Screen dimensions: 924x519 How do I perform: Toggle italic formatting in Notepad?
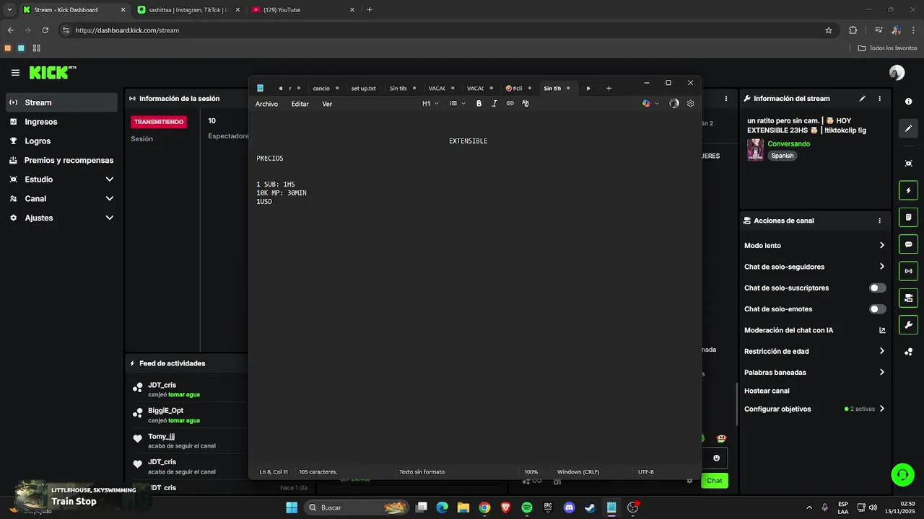coord(494,104)
